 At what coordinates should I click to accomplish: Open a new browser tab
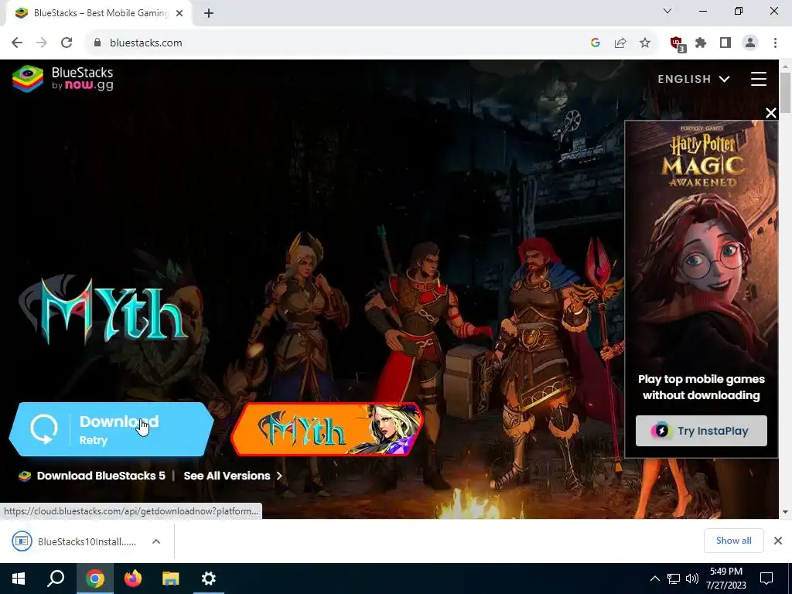pyautogui.click(x=209, y=13)
